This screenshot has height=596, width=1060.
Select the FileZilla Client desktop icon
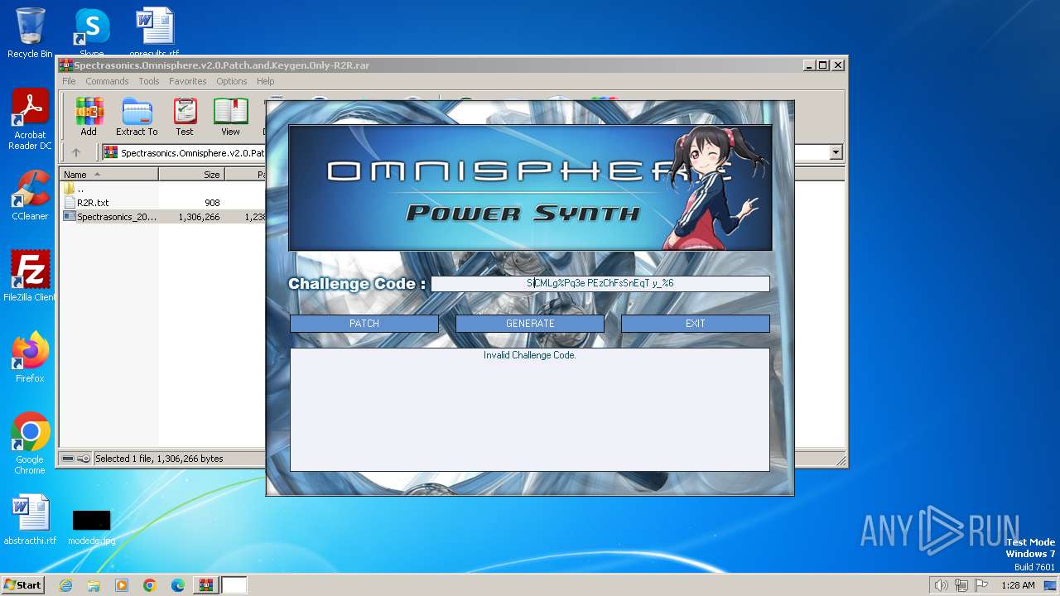click(x=30, y=276)
